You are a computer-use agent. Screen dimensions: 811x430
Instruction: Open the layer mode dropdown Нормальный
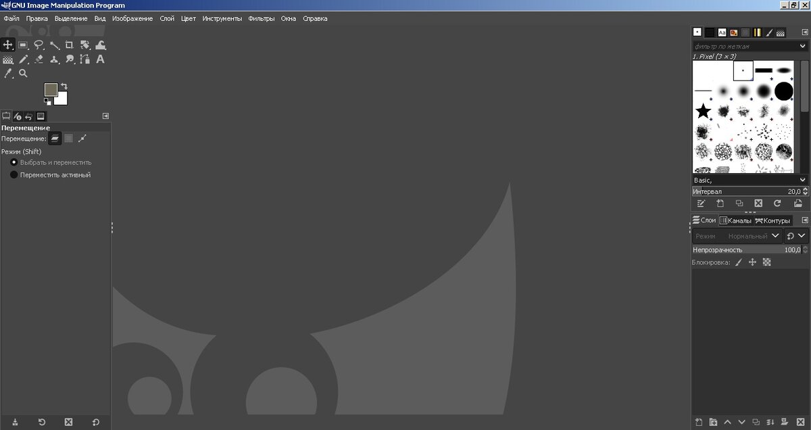pyautogui.click(x=737, y=236)
